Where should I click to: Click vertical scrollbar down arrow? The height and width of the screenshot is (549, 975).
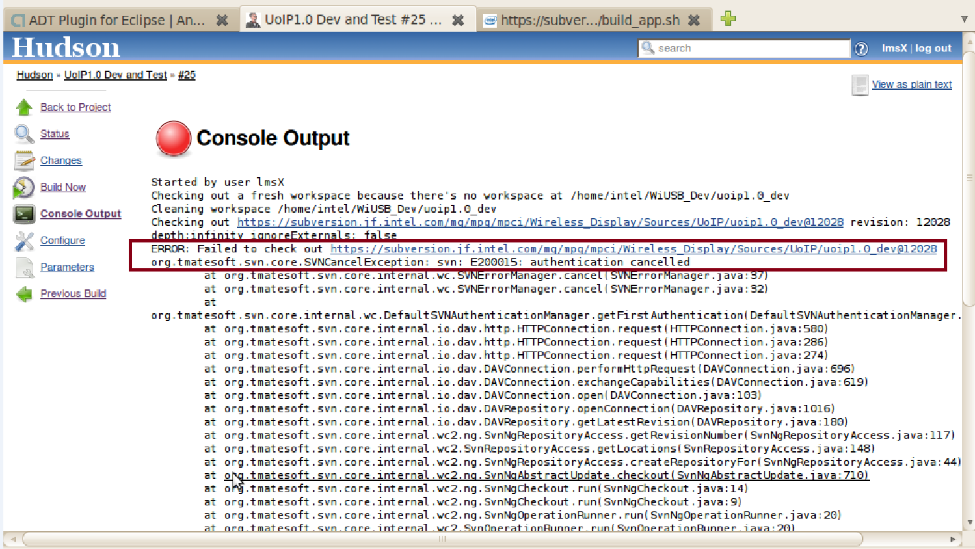(x=970, y=523)
